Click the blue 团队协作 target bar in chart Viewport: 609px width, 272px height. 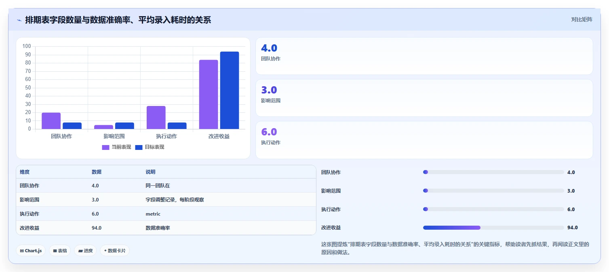[x=72, y=126]
